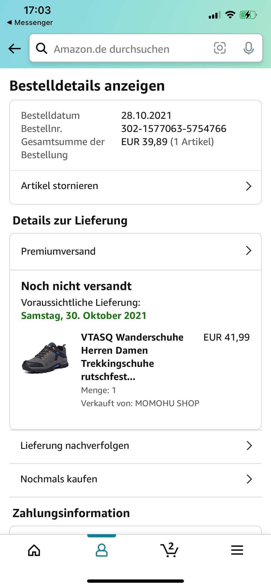Tap the search magnifier icon
Viewport: 271px width, 588px height.
[x=42, y=49]
